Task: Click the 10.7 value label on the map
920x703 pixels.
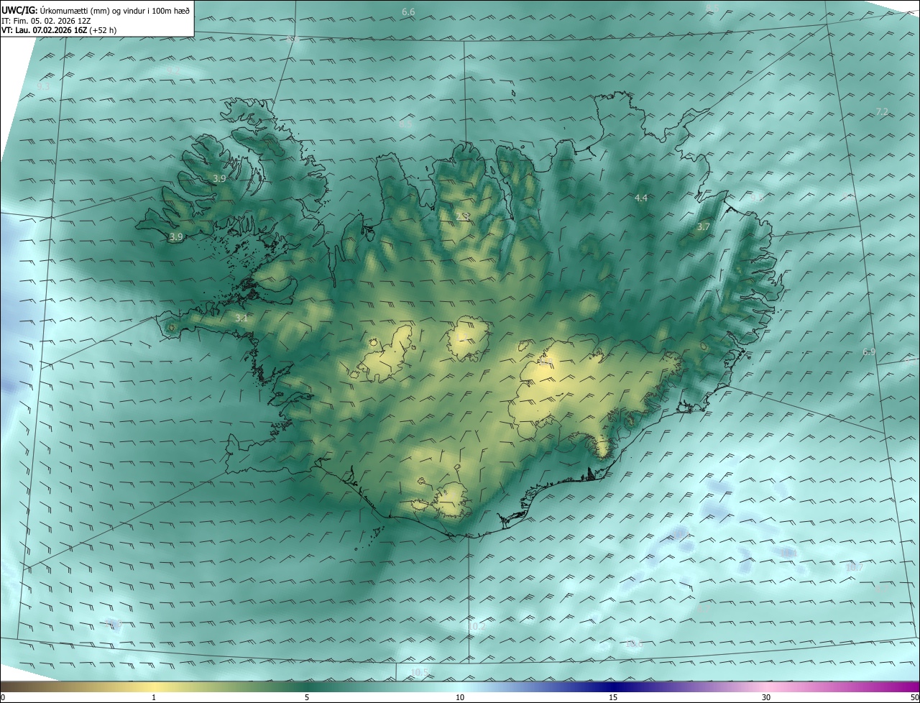Action: [x=854, y=567]
